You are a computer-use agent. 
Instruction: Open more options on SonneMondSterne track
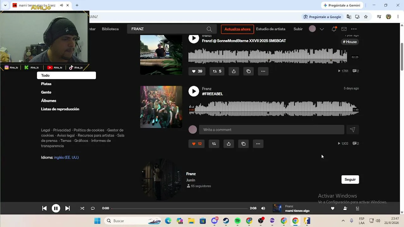coord(263,71)
